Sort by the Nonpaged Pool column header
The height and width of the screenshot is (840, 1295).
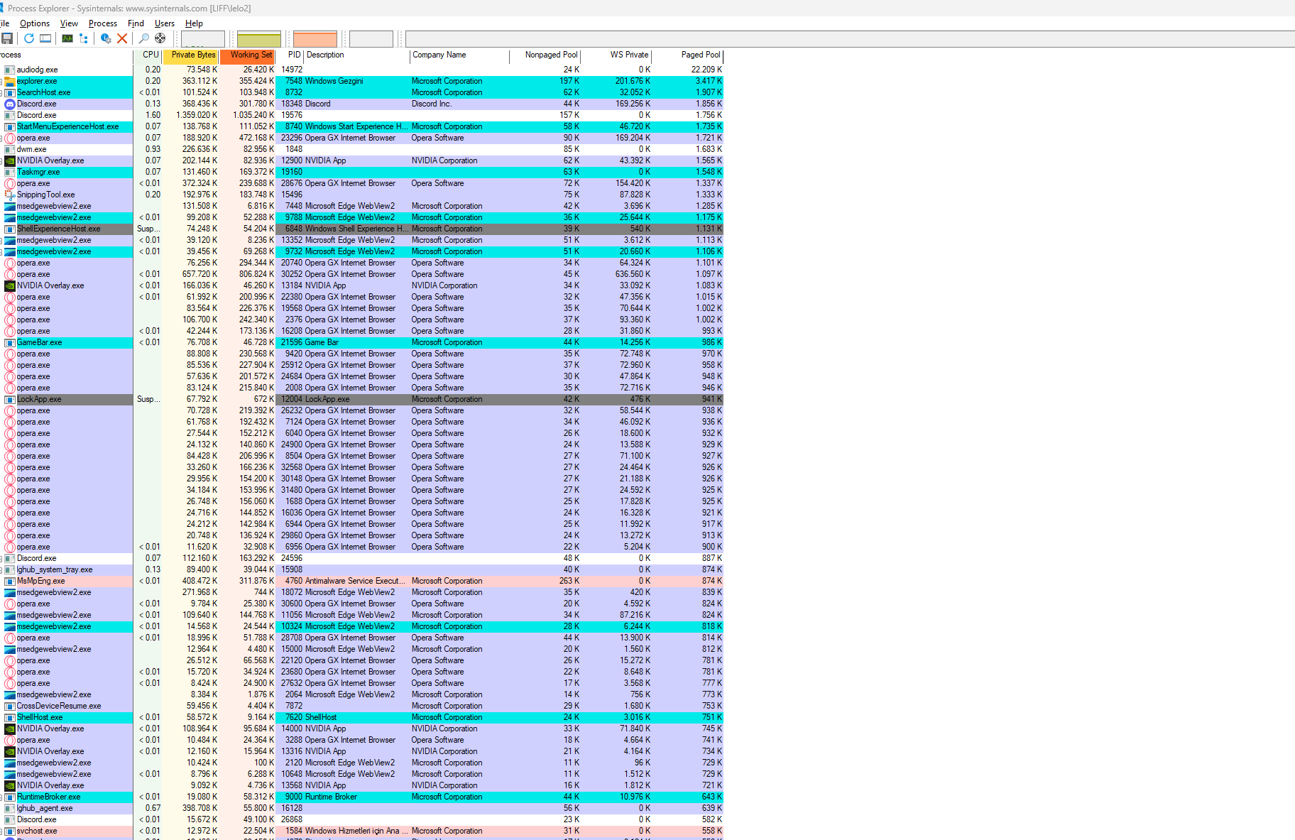(x=545, y=55)
